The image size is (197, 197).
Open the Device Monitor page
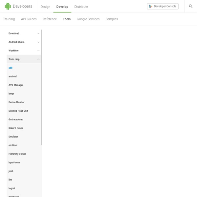click(x=17, y=102)
